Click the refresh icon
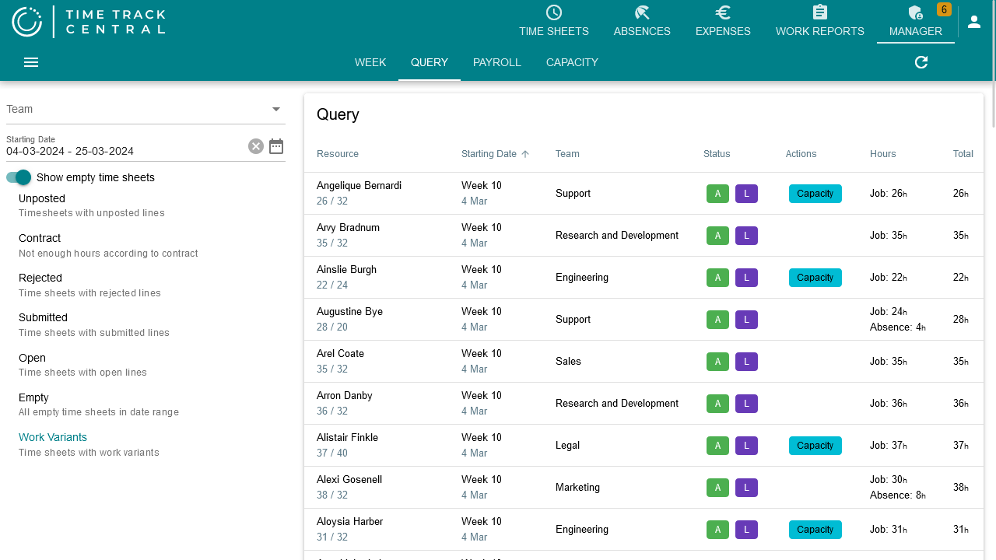The image size is (996, 560). click(921, 62)
